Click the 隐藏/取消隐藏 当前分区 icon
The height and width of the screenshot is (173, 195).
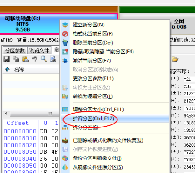pyautogui.click(x=65, y=52)
